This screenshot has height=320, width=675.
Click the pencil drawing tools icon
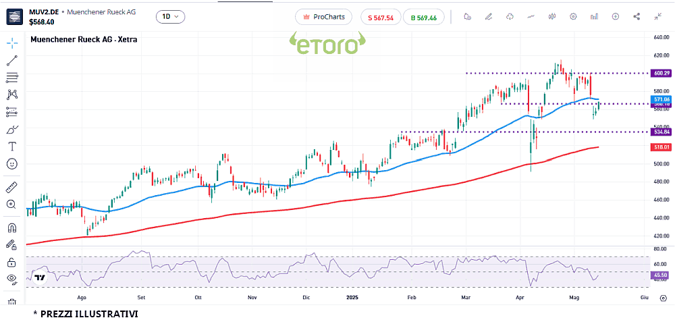click(x=488, y=17)
